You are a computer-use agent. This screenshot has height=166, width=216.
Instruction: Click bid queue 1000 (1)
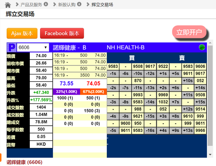pyautogui.click(x=65, y=98)
